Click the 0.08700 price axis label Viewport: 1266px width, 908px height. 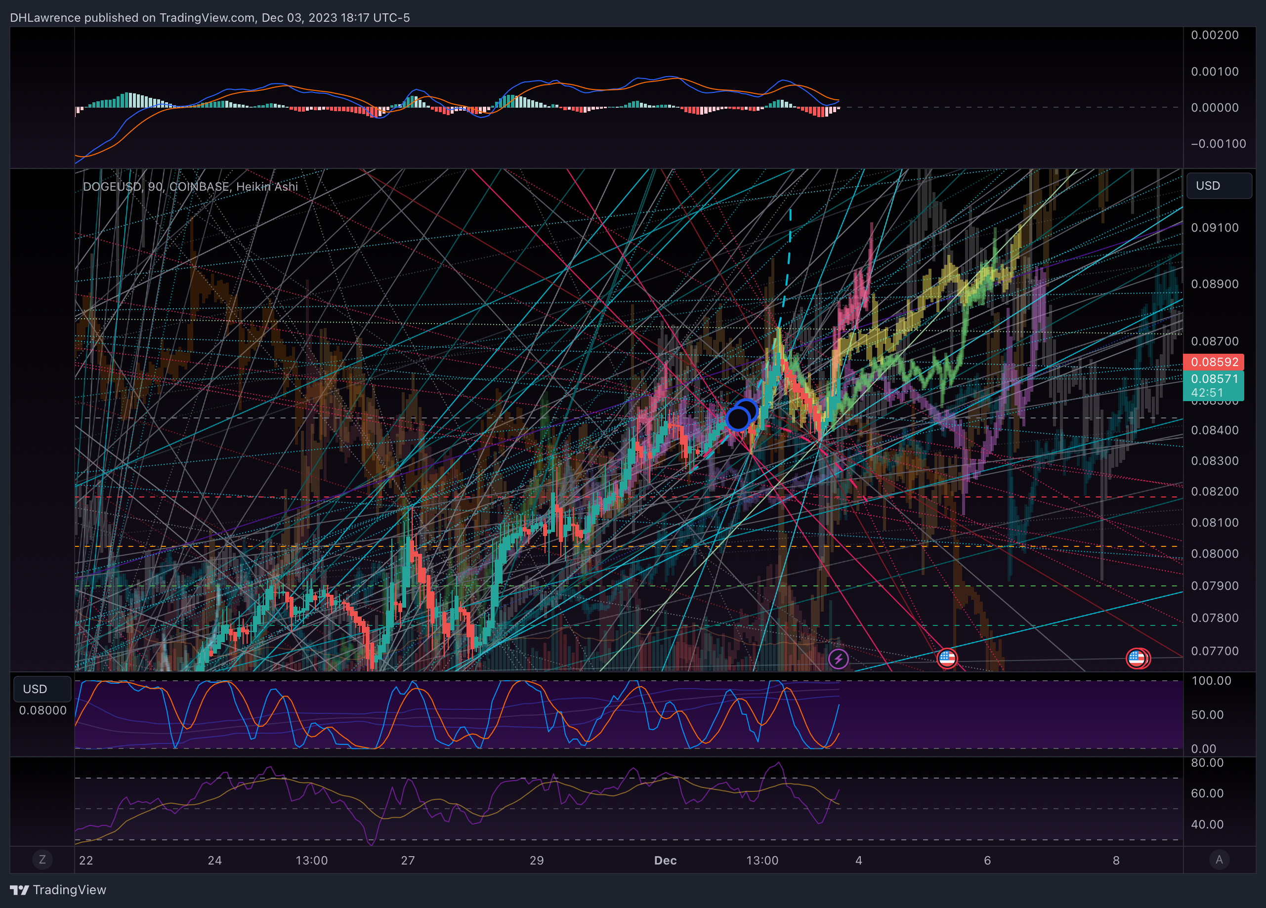[x=1215, y=340]
